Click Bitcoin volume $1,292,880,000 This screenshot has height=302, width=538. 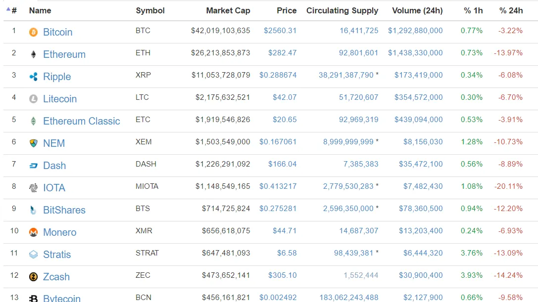(x=415, y=31)
